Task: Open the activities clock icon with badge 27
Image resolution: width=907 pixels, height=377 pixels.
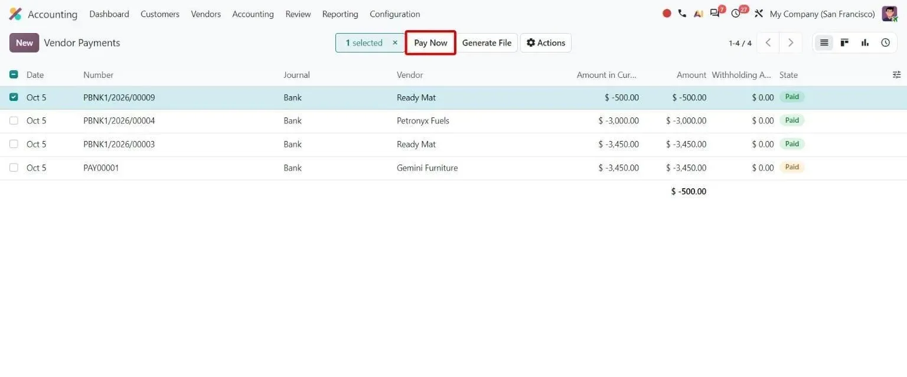Action: click(x=737, y=13)
